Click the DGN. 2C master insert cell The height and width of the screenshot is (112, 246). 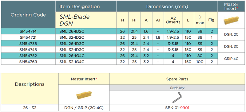point(232,34)
